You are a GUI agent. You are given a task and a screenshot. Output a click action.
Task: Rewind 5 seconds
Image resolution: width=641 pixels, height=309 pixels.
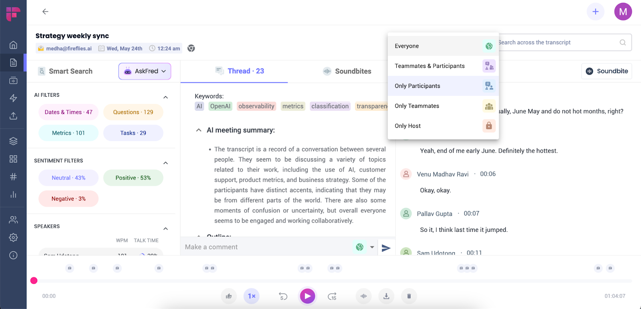pyautogui.click(x=283, y=296)
